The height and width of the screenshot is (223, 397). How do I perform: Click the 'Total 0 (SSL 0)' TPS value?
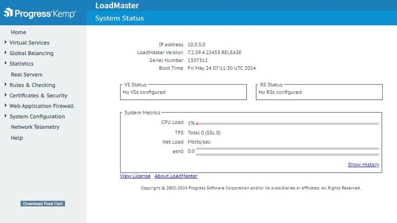click(x=204, y=133)
